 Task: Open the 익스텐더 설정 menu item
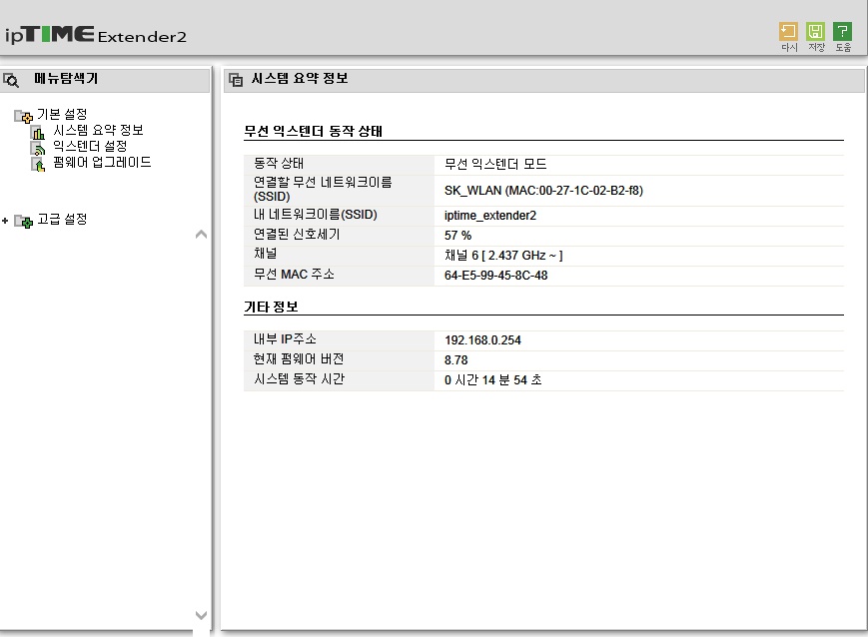click(90, 146)
